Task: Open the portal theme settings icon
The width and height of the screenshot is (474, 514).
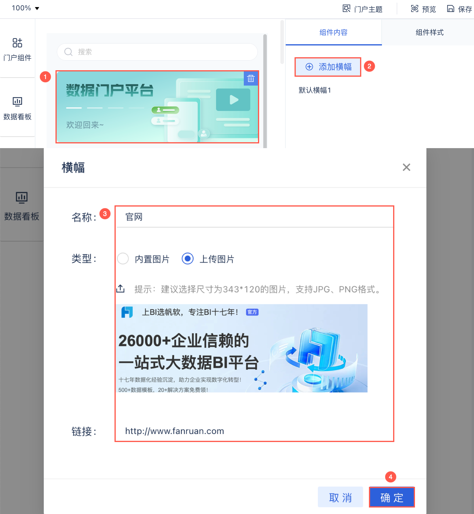Action: 346,9
